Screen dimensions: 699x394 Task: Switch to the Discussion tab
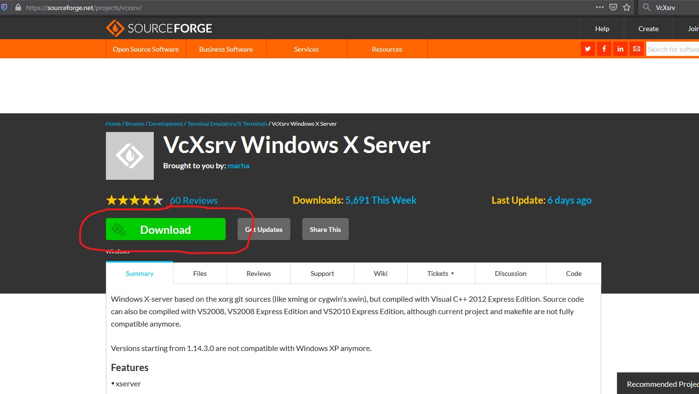511,274
